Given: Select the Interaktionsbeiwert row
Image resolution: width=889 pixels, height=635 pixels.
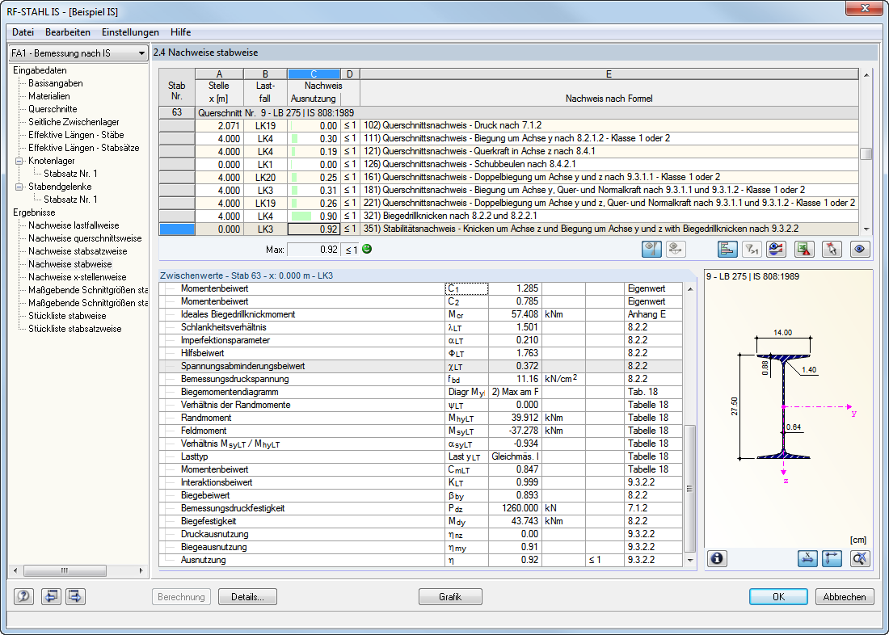Looking at the screenshot, I should 421,482.
